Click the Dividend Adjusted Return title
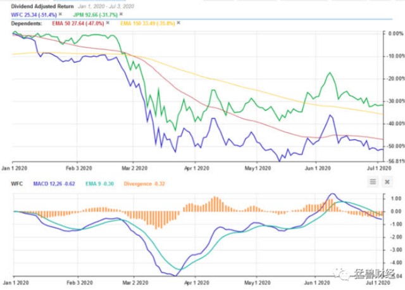Image resolution: width=405 pixels, height=290 pixels. (42, 6)
